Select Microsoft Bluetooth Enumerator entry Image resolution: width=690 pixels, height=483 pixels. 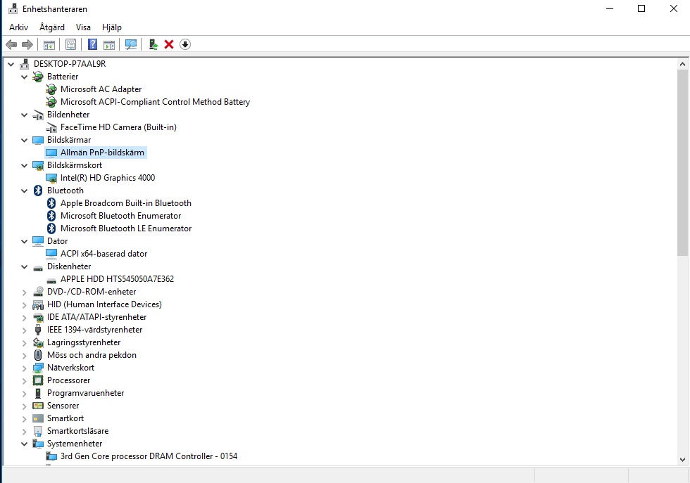coord(121,216)
